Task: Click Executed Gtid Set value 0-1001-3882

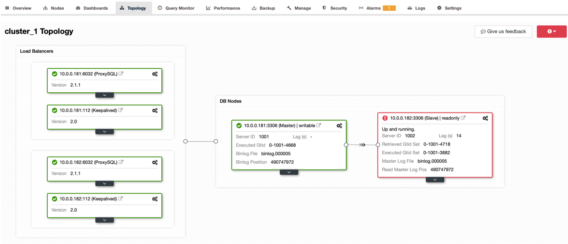Action: click(x=436, y=153)
